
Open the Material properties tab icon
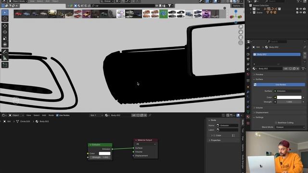pos(248,117)
